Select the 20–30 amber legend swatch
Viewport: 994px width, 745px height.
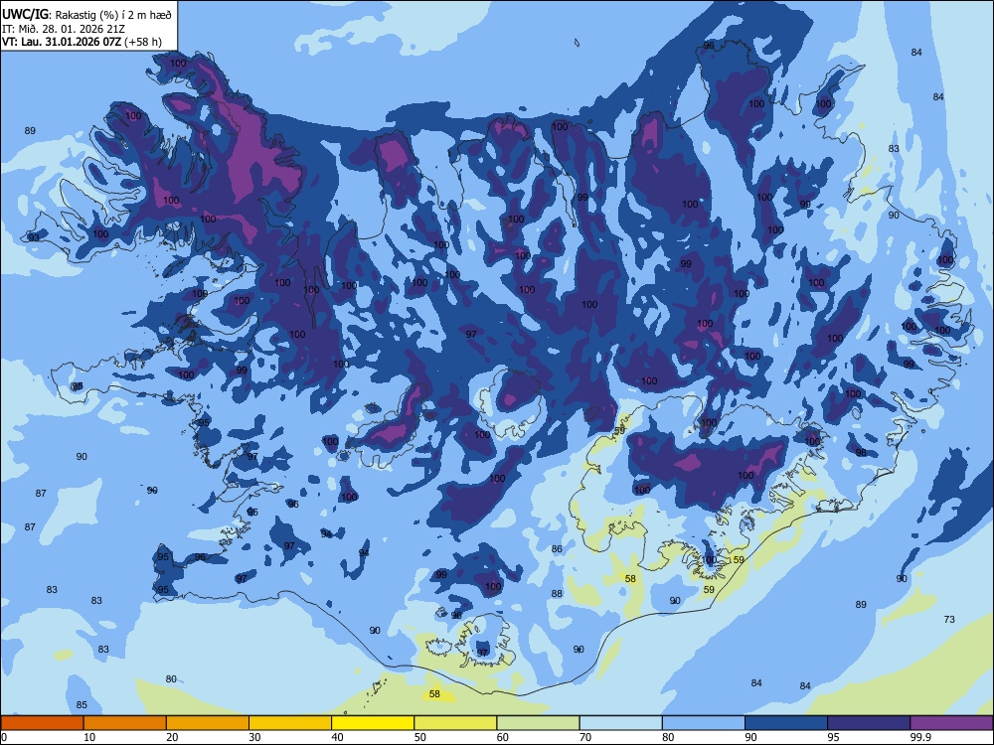208,723
